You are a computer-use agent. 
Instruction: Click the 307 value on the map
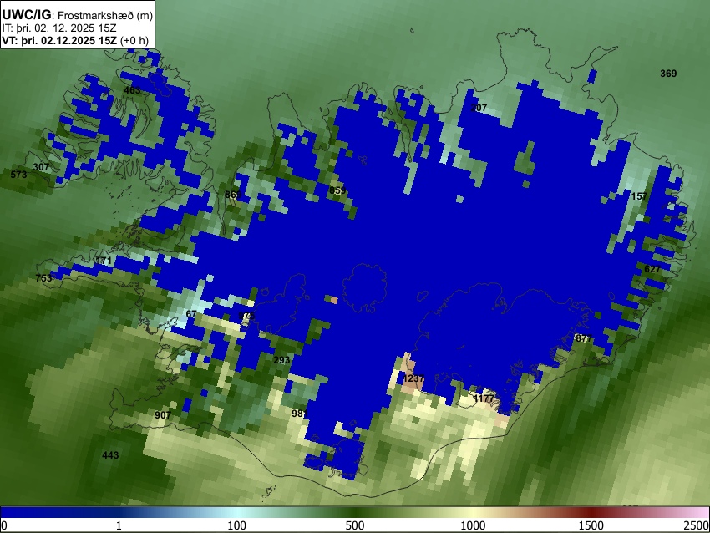(41, 167)
